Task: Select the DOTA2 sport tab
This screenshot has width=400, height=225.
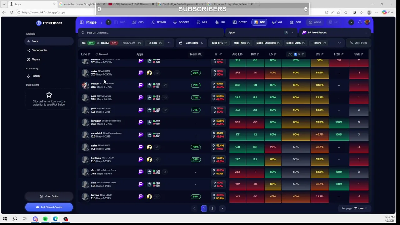Action: pos(240,22)
